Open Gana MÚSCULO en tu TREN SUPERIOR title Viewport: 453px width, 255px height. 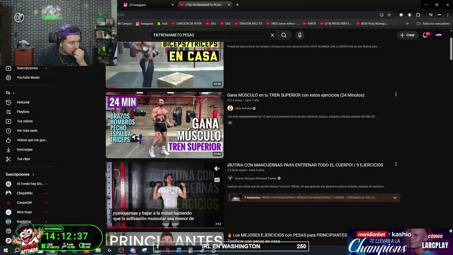[x=296, y=95]
